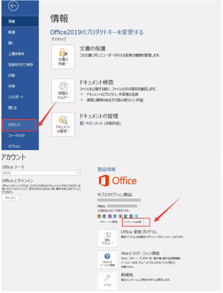Viewport: 223px width, 293px height.
Task: Open the 更新オプション dropdown button
Action: tap(108, 238)
